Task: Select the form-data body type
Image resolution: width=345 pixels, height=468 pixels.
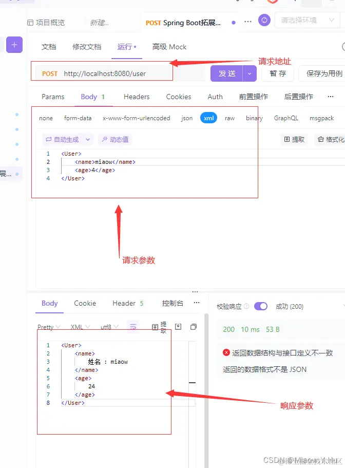Action: click(78, 118)
